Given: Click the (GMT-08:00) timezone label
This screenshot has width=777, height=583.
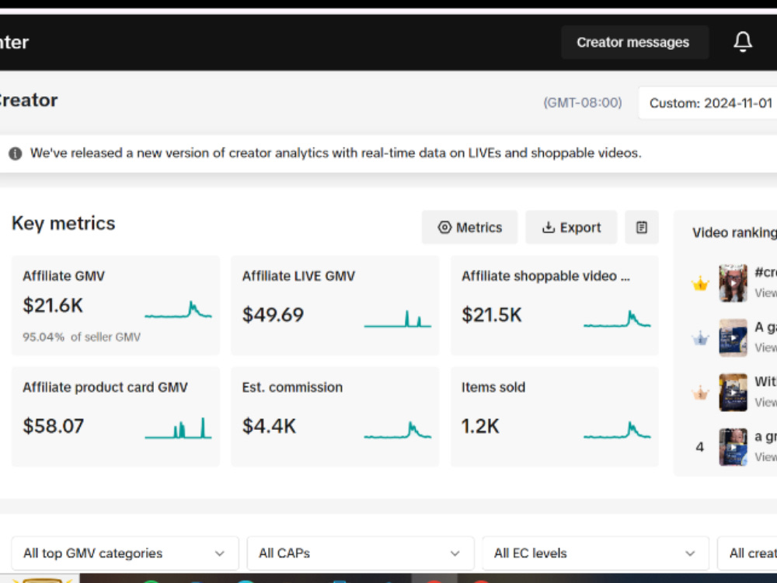Looking at the screenshot, I should click(x=583, y=103).
